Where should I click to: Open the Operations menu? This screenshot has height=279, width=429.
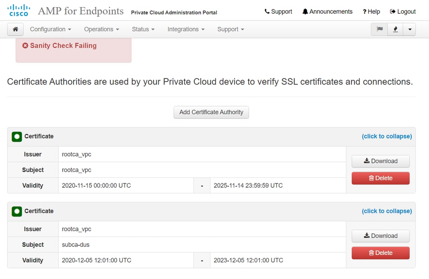coord(101,29)
